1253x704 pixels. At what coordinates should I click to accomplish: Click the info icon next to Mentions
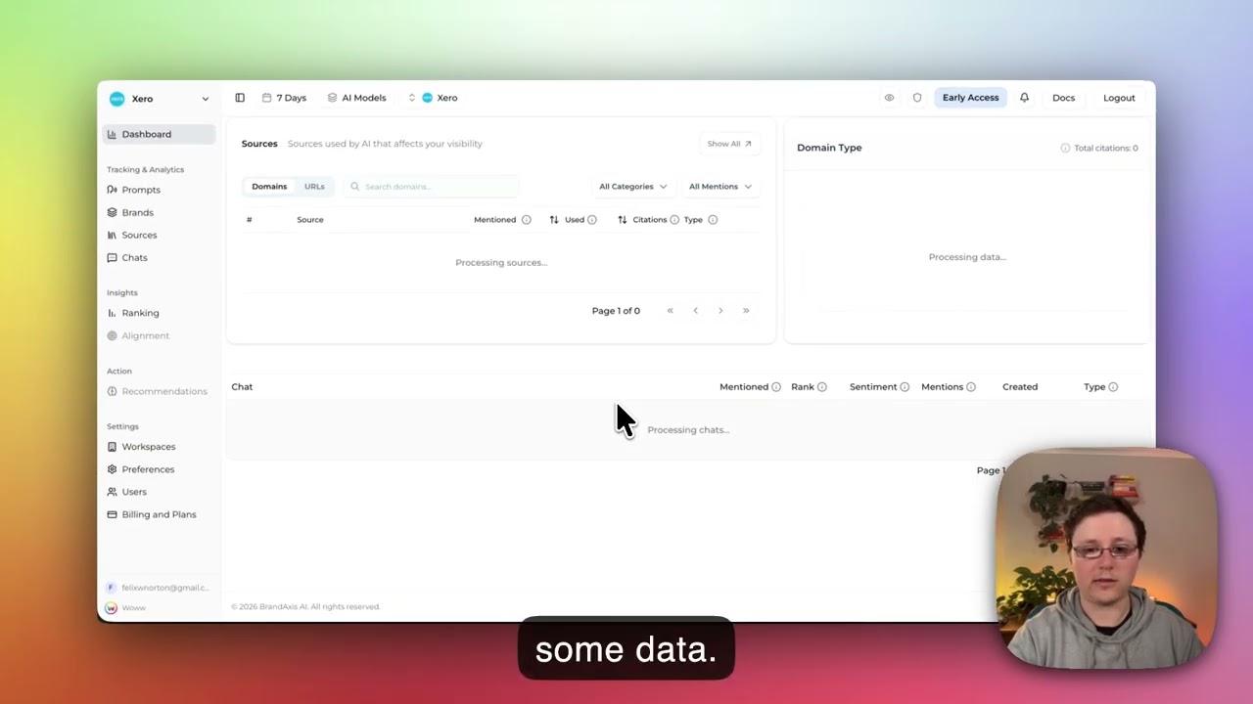coord(970,387)
